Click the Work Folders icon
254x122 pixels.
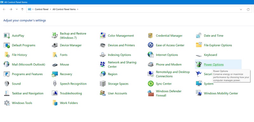coord(55,103)
